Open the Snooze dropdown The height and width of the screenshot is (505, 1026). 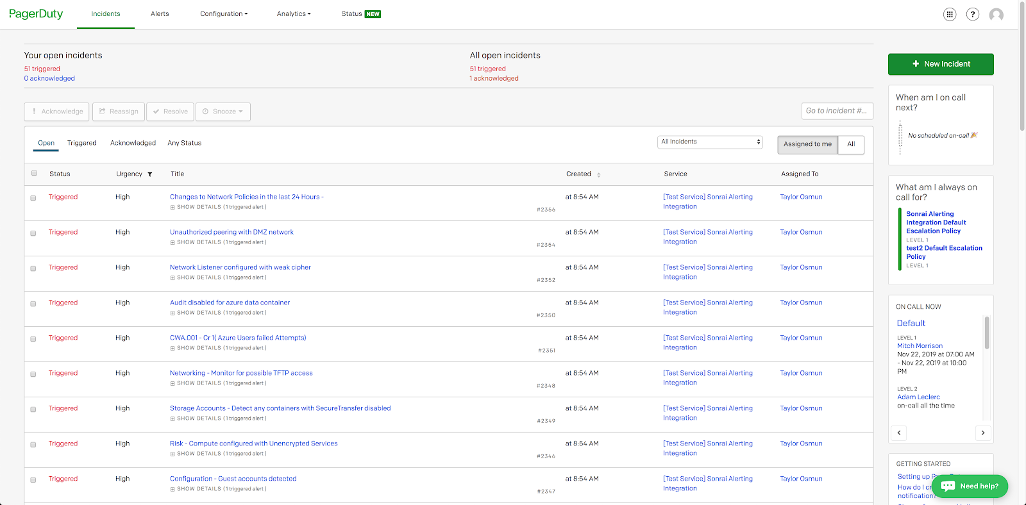[223, 112]
